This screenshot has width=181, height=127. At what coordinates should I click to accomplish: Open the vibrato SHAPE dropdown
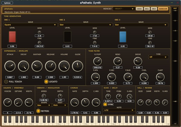(x=44, y=105)
